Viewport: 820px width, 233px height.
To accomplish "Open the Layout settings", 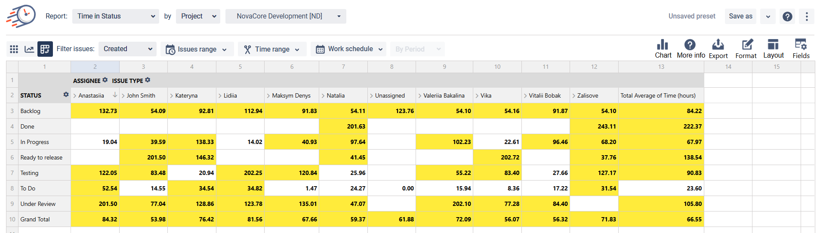I will pos(773,49).
